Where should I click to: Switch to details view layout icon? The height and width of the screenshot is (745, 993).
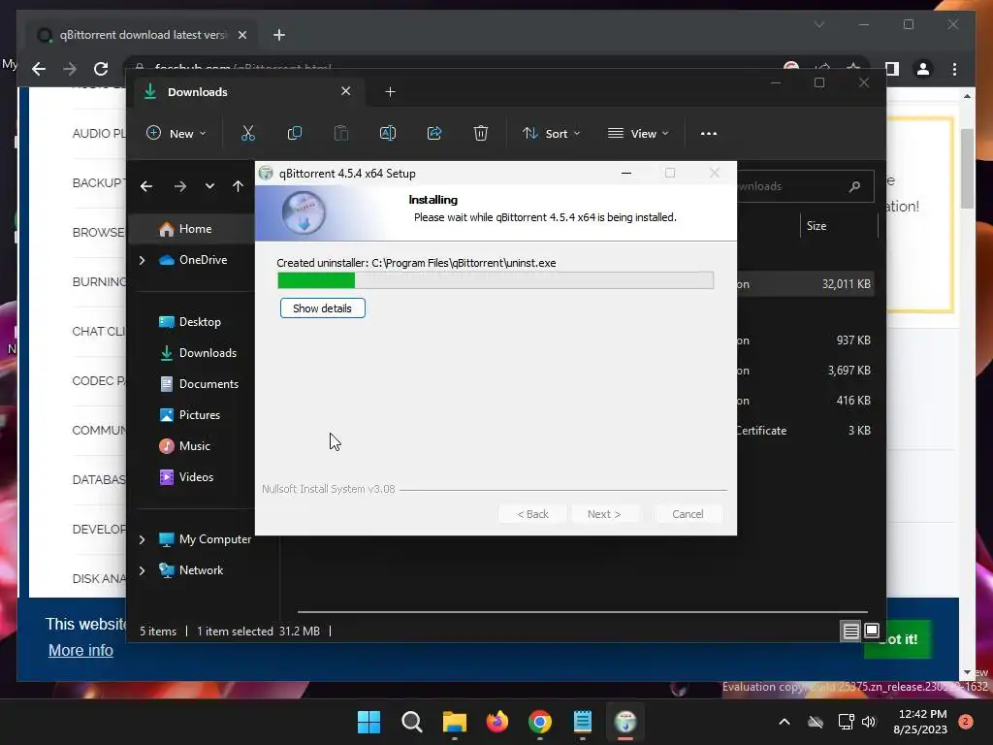[850, 631]
